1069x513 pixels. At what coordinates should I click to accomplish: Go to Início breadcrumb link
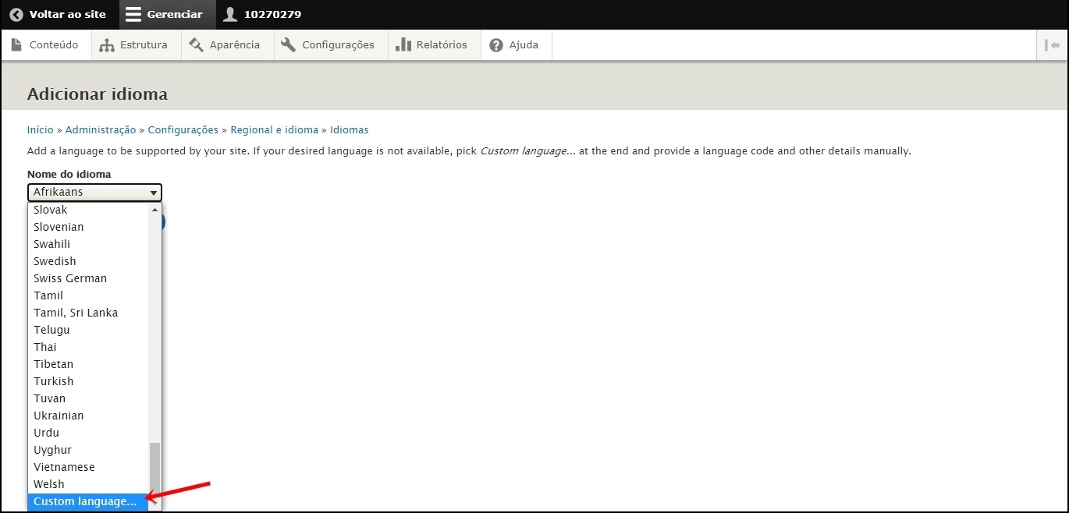(40, 130)
